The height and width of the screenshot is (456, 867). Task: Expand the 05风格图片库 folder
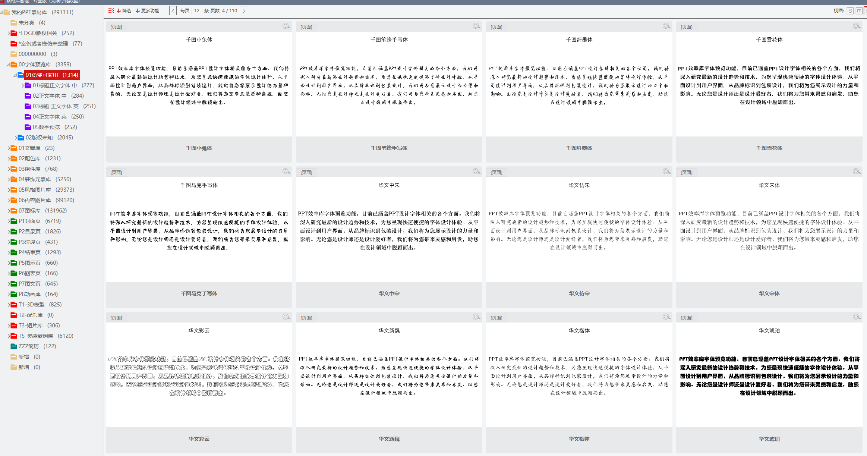(9, 190)
